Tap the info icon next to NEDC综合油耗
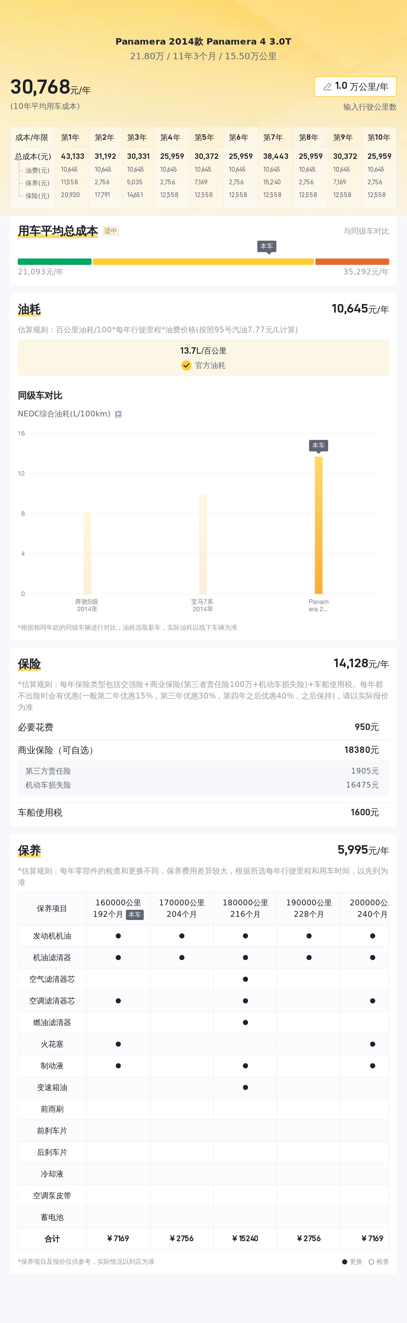 tap(118, 414)
